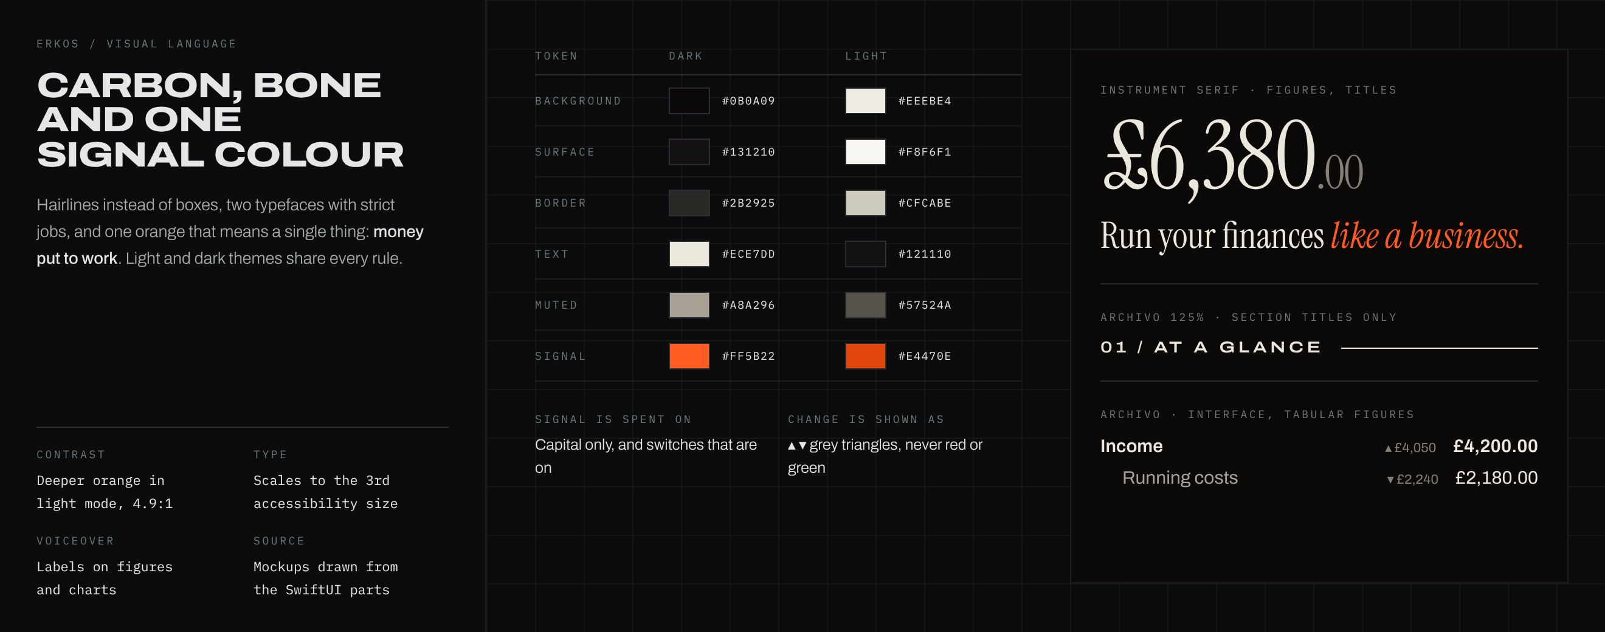Click 'Labels on figures and charts'
1605x632 pixels.
click(105, 579)
